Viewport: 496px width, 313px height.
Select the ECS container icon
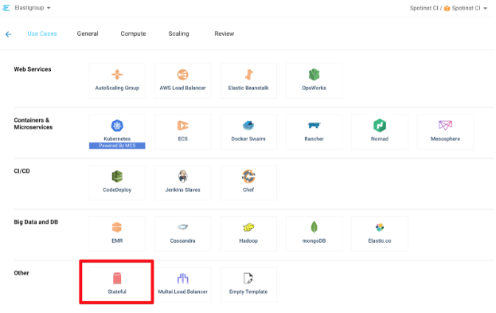click(182, 126)
